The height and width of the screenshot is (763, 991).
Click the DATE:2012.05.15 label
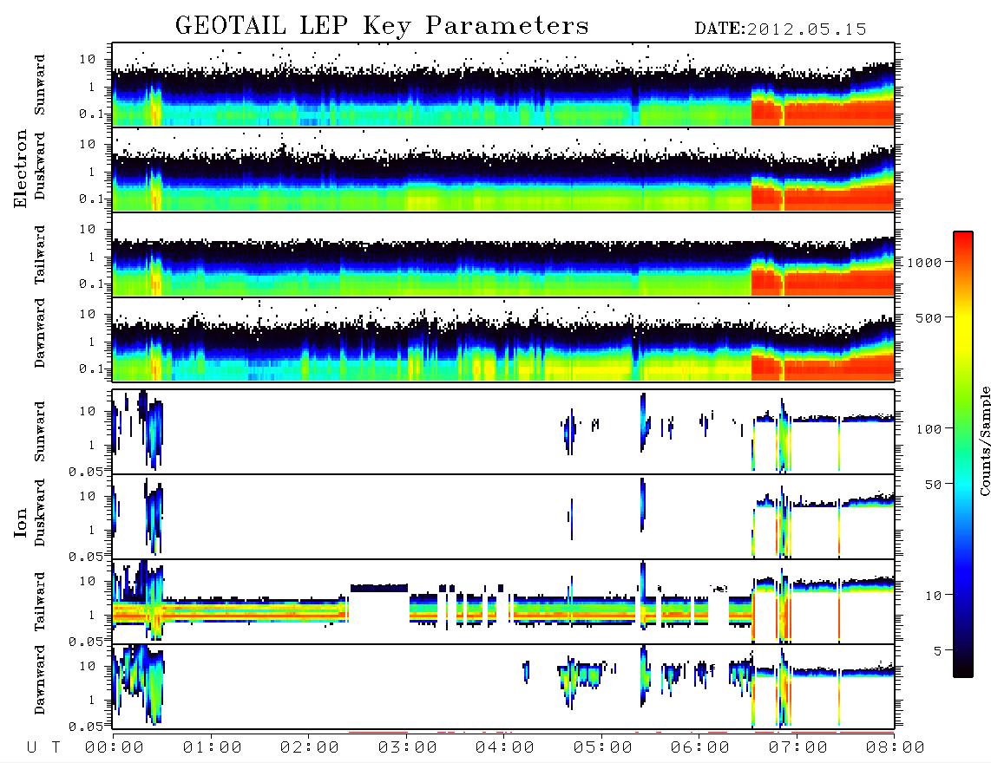pos(780,29)
